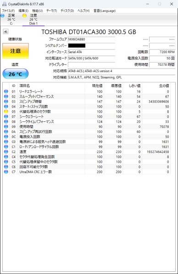Click current value 230 in 温度 row
Screen dimensions: 178x274
(100, 152)
